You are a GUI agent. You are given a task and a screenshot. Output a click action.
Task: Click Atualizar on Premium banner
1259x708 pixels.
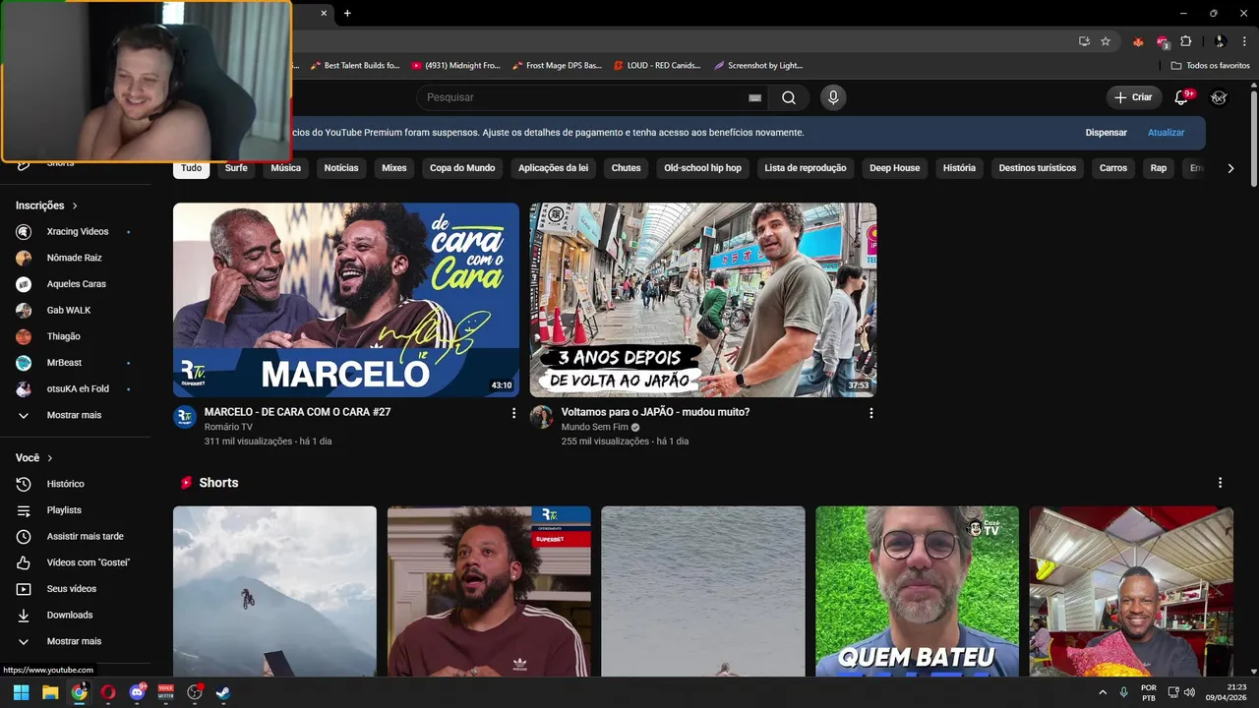point(1166,133)
